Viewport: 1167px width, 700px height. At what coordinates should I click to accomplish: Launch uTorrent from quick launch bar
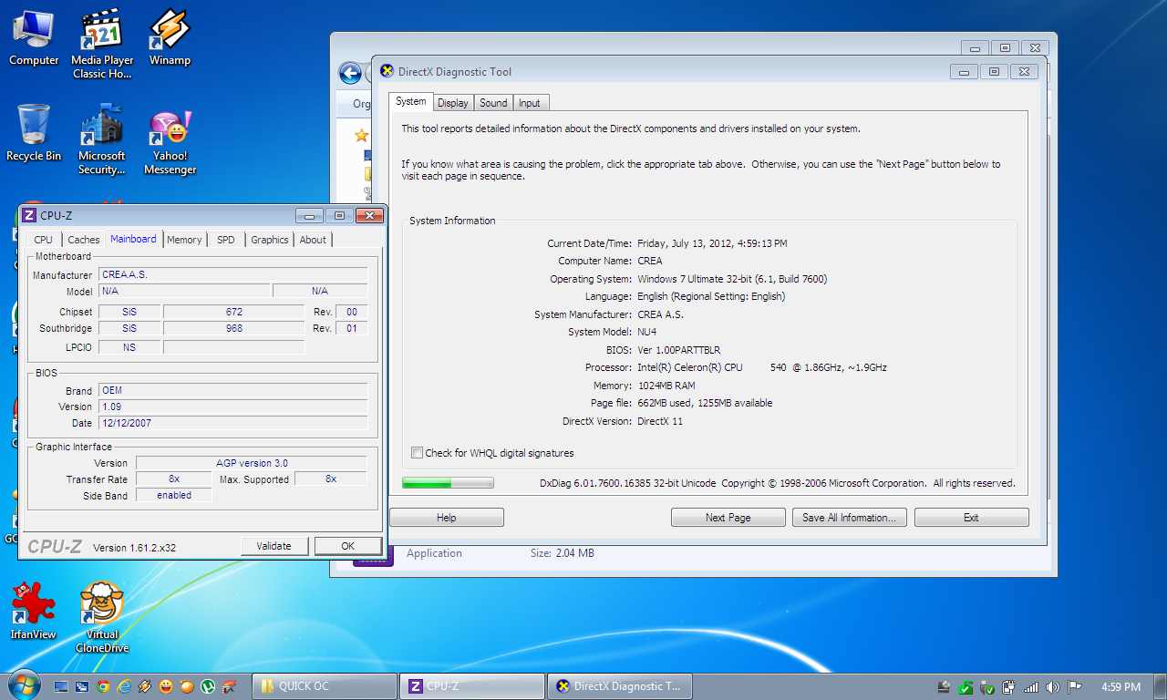pyautogui.click(x=208, y=686)
